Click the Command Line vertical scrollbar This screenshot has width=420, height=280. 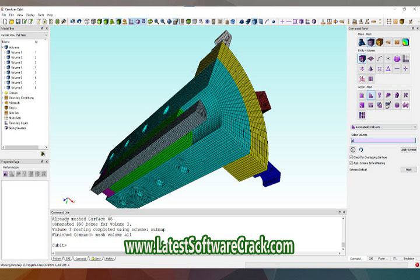pos(344,233)
